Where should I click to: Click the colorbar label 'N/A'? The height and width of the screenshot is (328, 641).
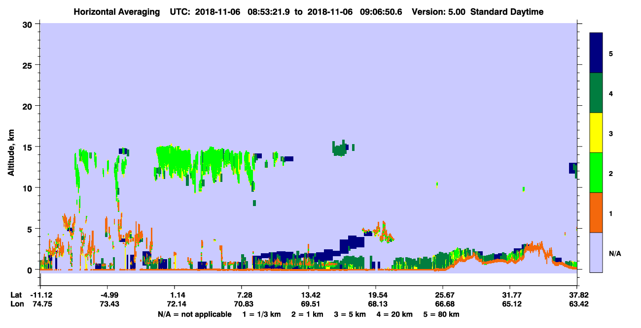pos(614,253)
